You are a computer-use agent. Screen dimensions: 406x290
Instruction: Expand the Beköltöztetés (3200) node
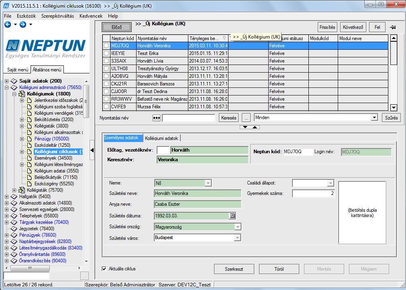[x=22, y=120]
